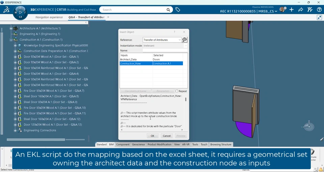Close the Insert Object dialog
This screenshot has width=324, height=172.
pyautogui.click(x=184, y=32)
